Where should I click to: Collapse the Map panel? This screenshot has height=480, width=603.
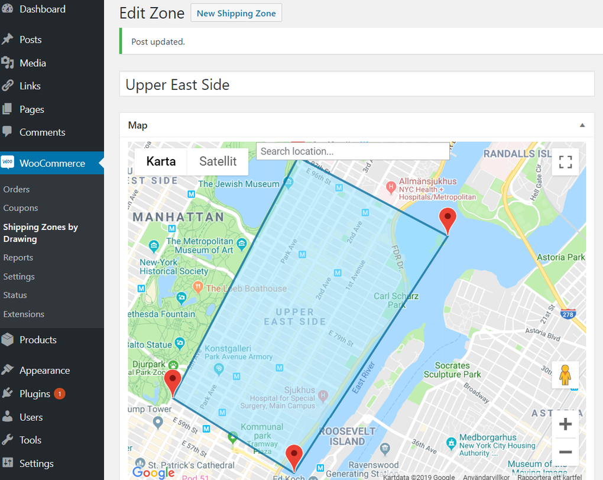tap(582, 125)
